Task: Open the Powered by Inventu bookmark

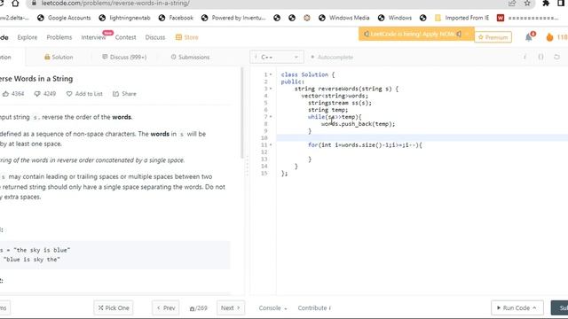Action: pos(233,18)
